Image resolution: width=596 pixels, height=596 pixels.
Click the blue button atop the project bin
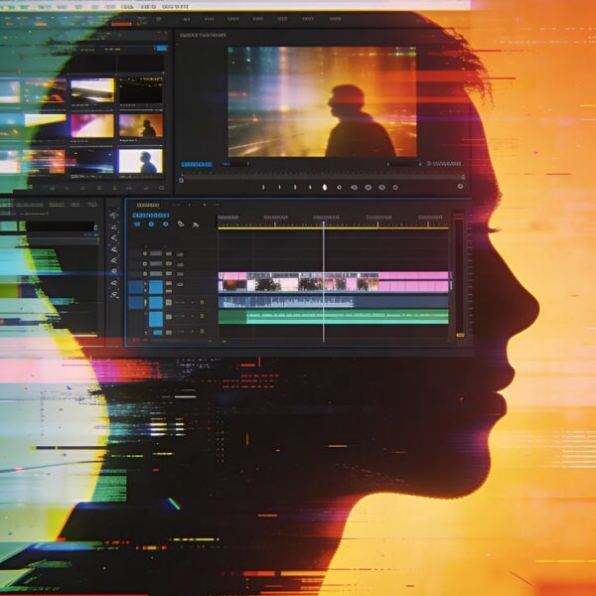pyautogui.click(x=162, y=48)
